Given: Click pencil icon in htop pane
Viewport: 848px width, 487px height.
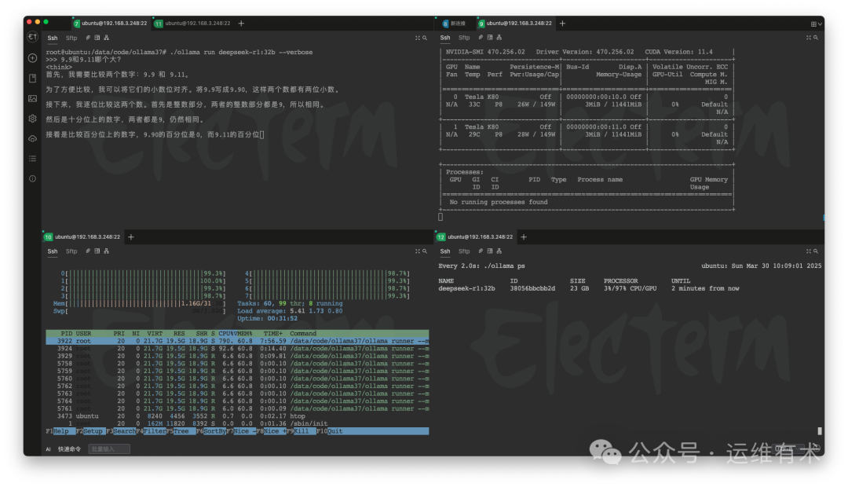Looking at the screenshot, I should [x=88, y=251].
